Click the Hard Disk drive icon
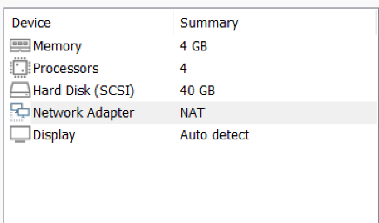The width and height of the screenshot is (379, 223). [20, 90]
